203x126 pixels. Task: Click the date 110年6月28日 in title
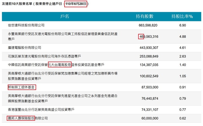coord(76,4)
